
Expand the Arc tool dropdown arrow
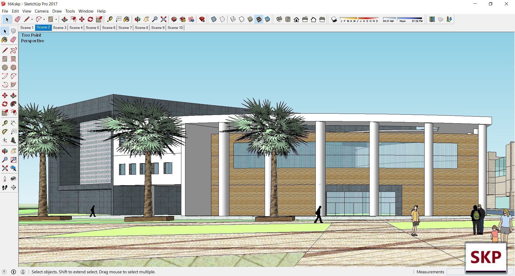(x=44, y=19)
